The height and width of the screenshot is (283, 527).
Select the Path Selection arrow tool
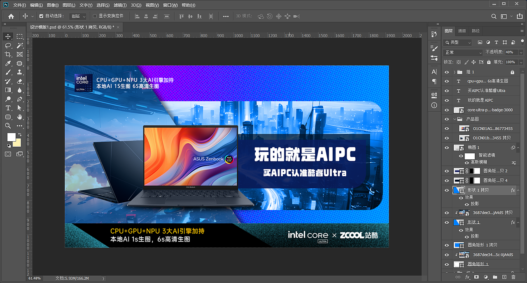point(19,108)
